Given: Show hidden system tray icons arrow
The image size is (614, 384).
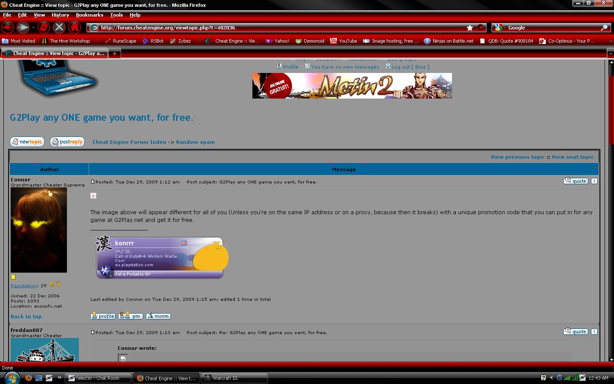Looking at the screenshot, I should 551,378.
